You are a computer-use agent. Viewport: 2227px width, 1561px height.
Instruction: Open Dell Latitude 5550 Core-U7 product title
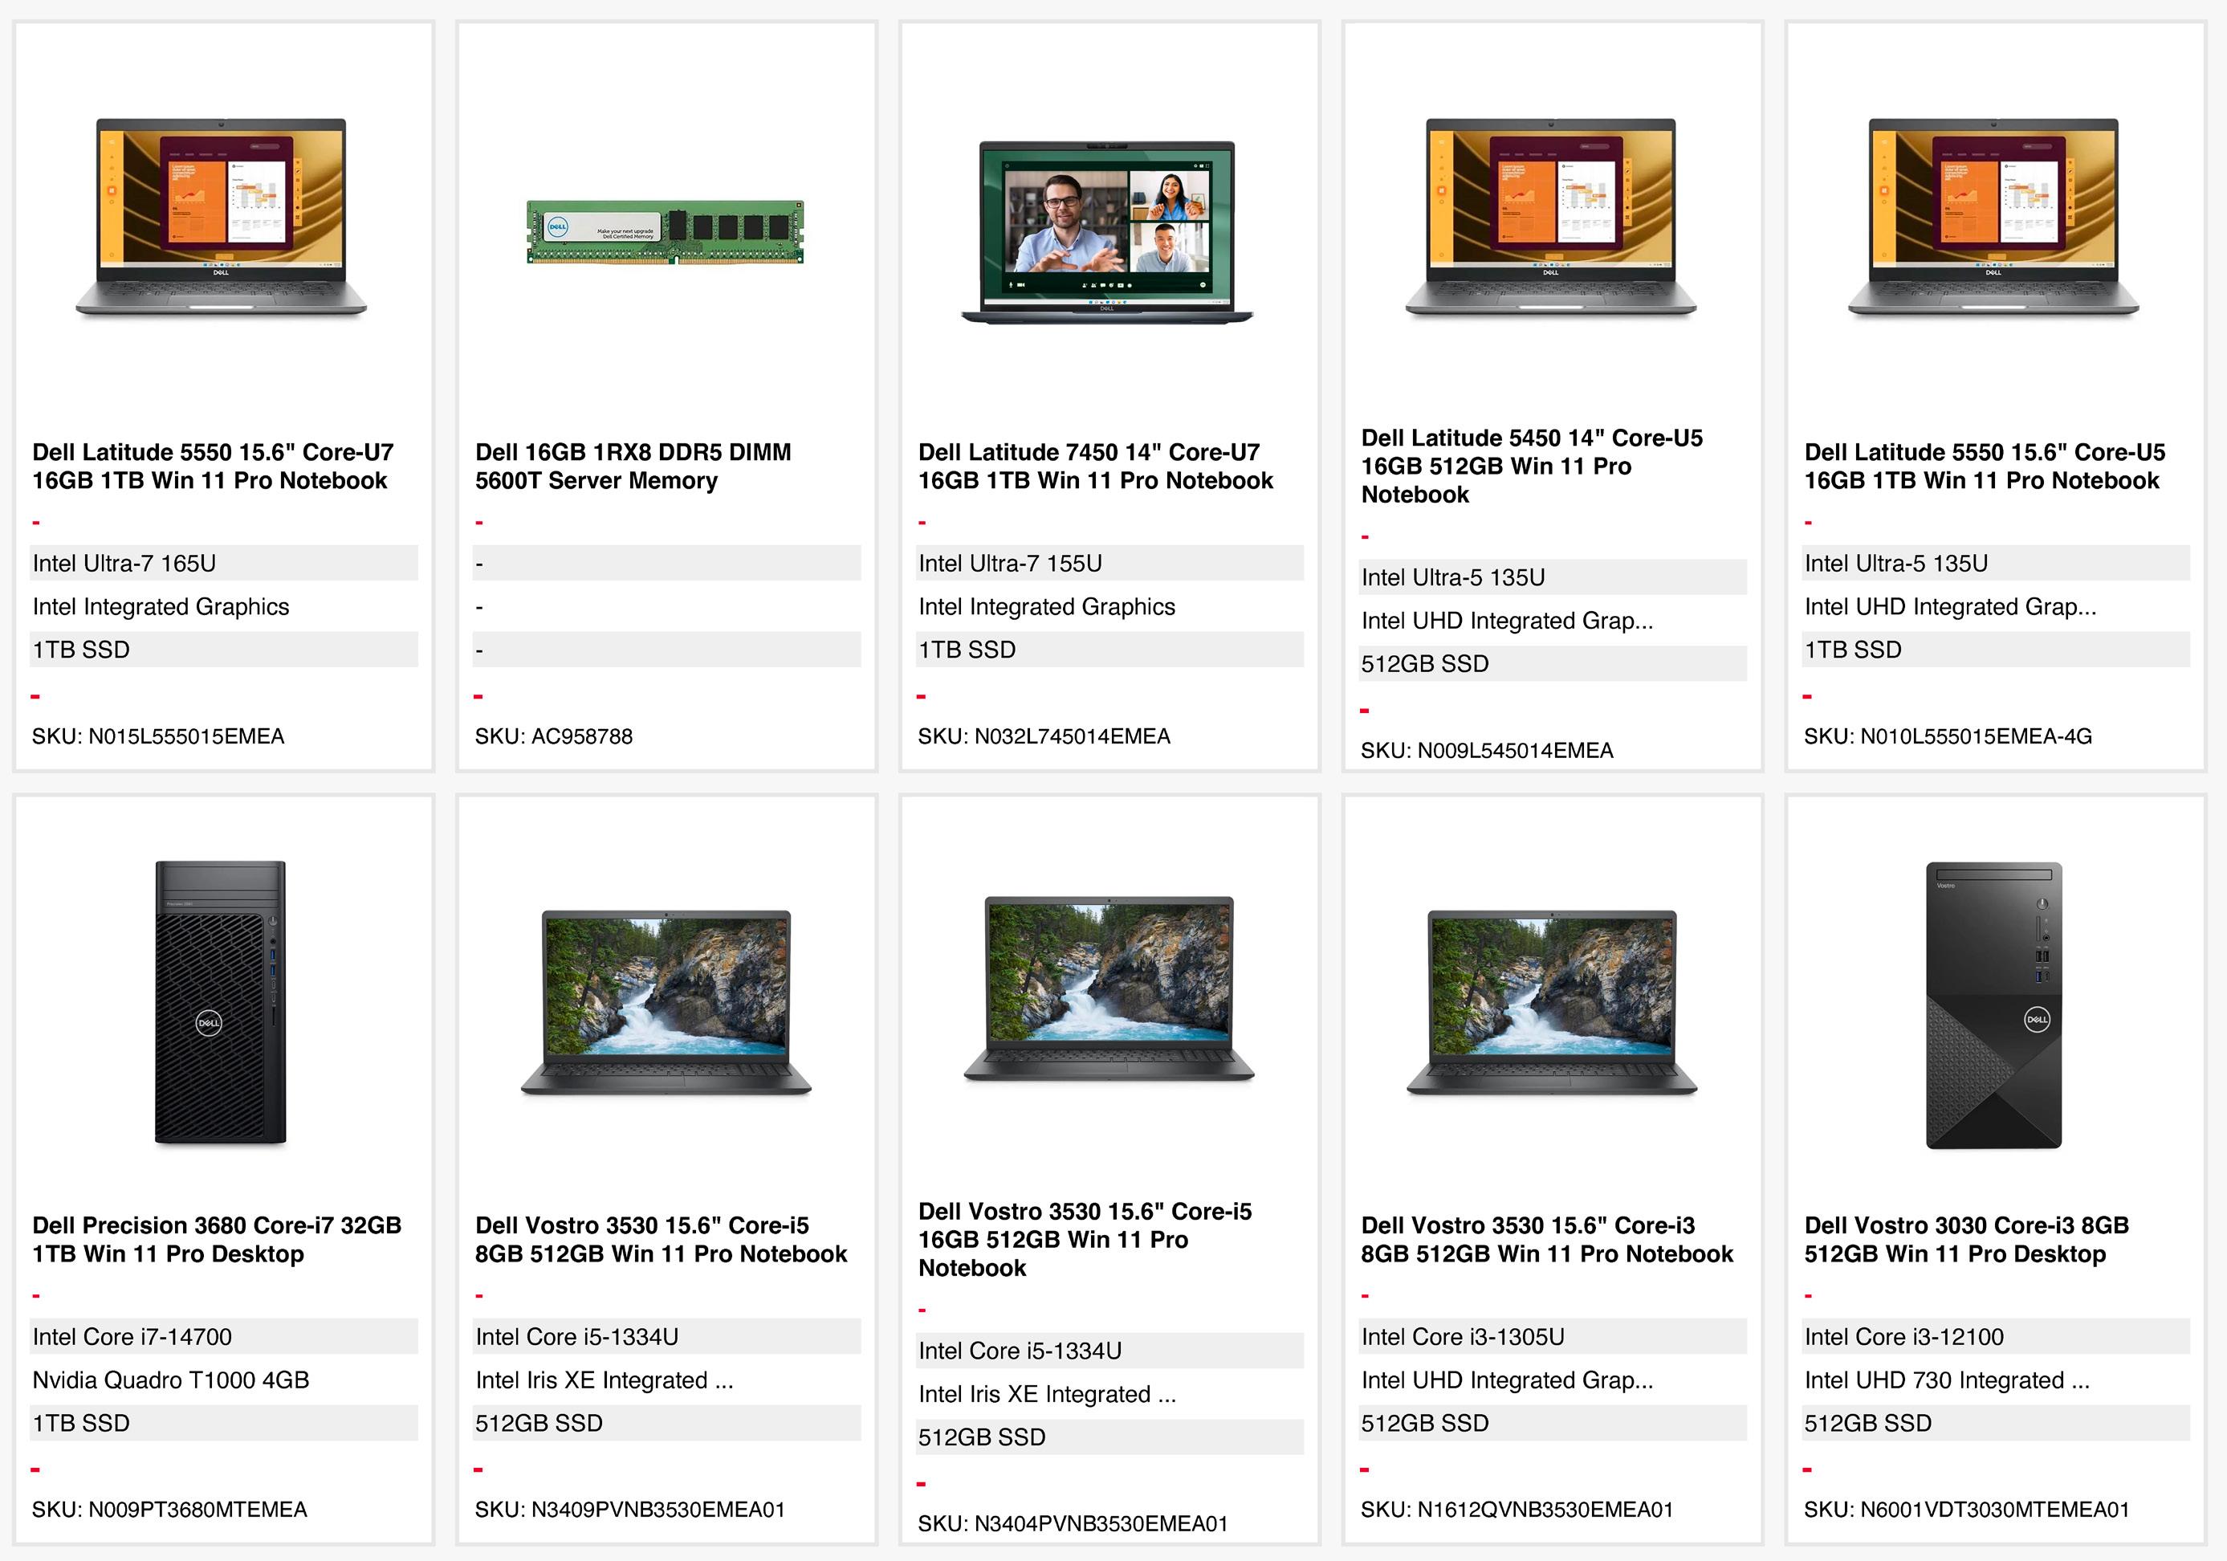[x=213, y=467]
